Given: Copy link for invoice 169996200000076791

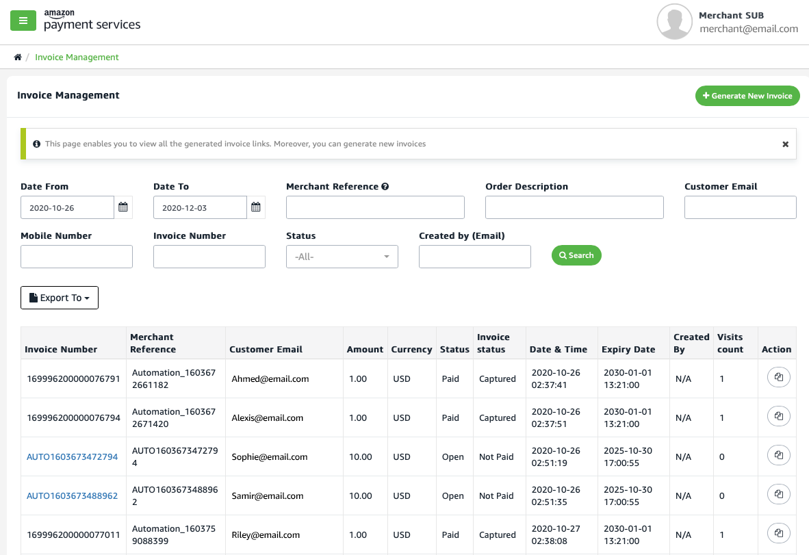Looking at the screenshot, I should point(778,377).
